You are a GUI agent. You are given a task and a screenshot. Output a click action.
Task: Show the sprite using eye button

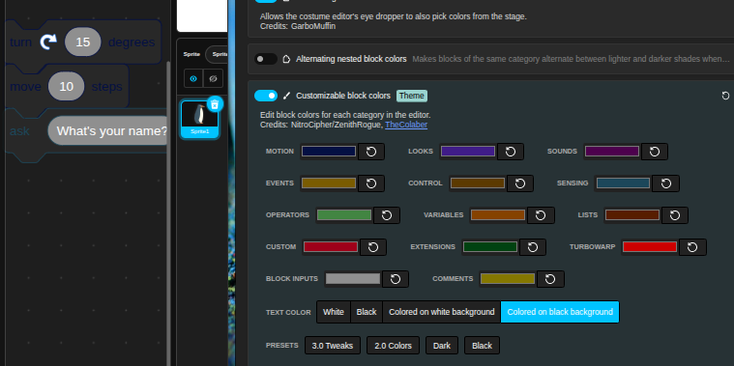(x=193, y=78)
